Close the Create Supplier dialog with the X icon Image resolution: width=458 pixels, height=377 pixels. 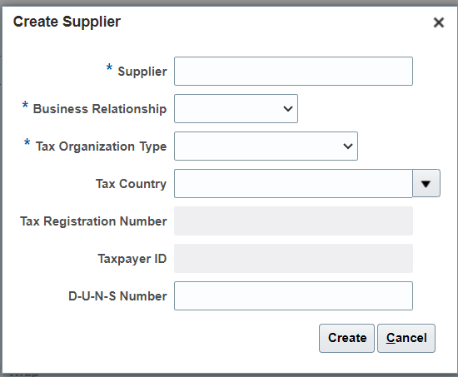[438, 22]
